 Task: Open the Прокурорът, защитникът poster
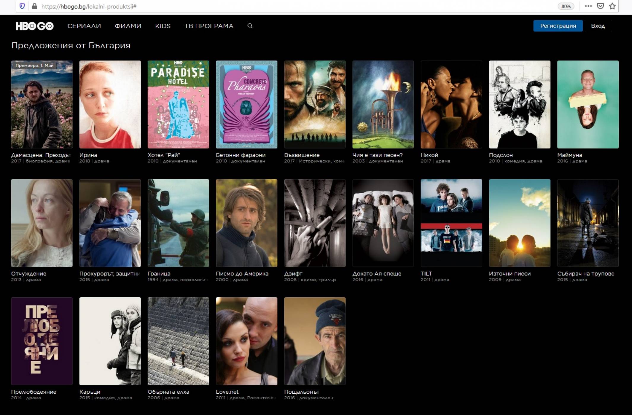[x=110, y=223]
